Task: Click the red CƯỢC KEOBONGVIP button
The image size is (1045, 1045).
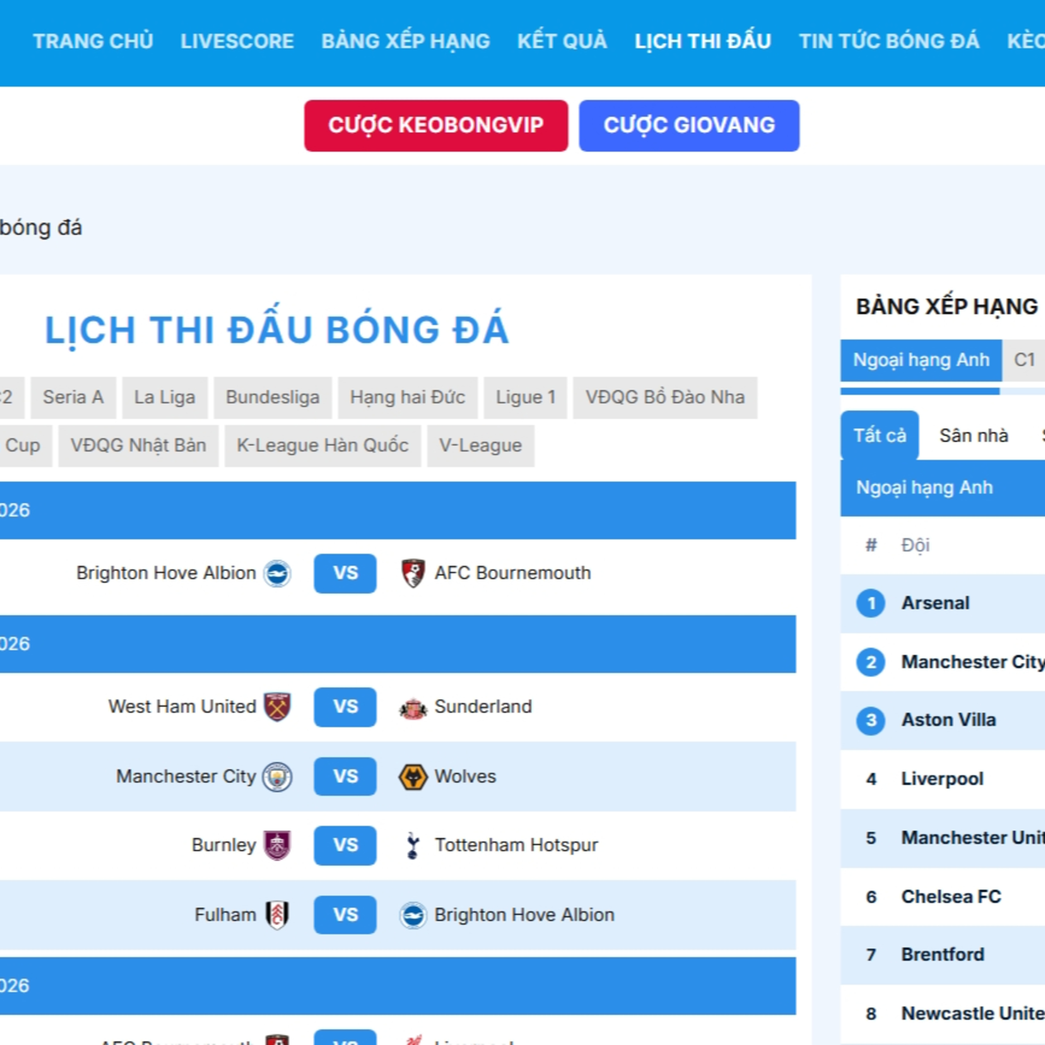Action: [436, 125]
